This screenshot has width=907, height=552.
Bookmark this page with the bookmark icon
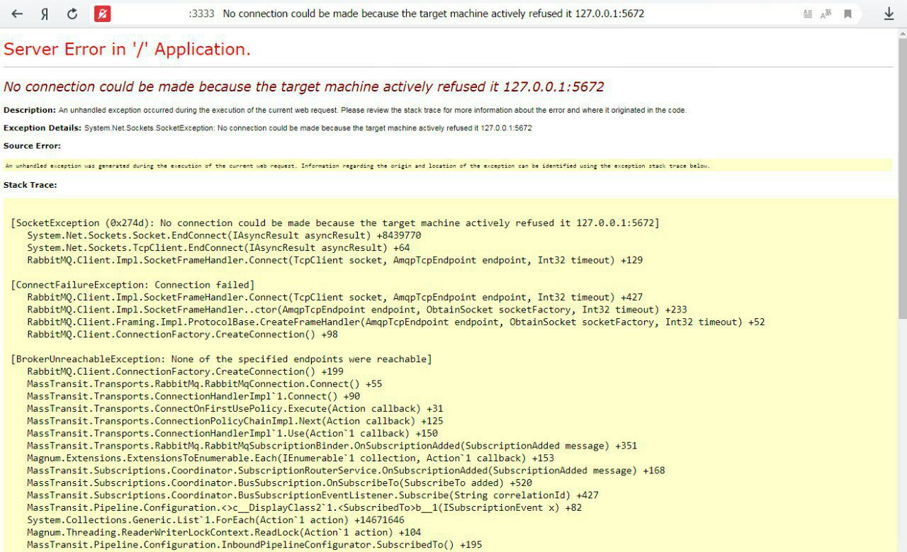pyautogui.click(x=847, y=13)
